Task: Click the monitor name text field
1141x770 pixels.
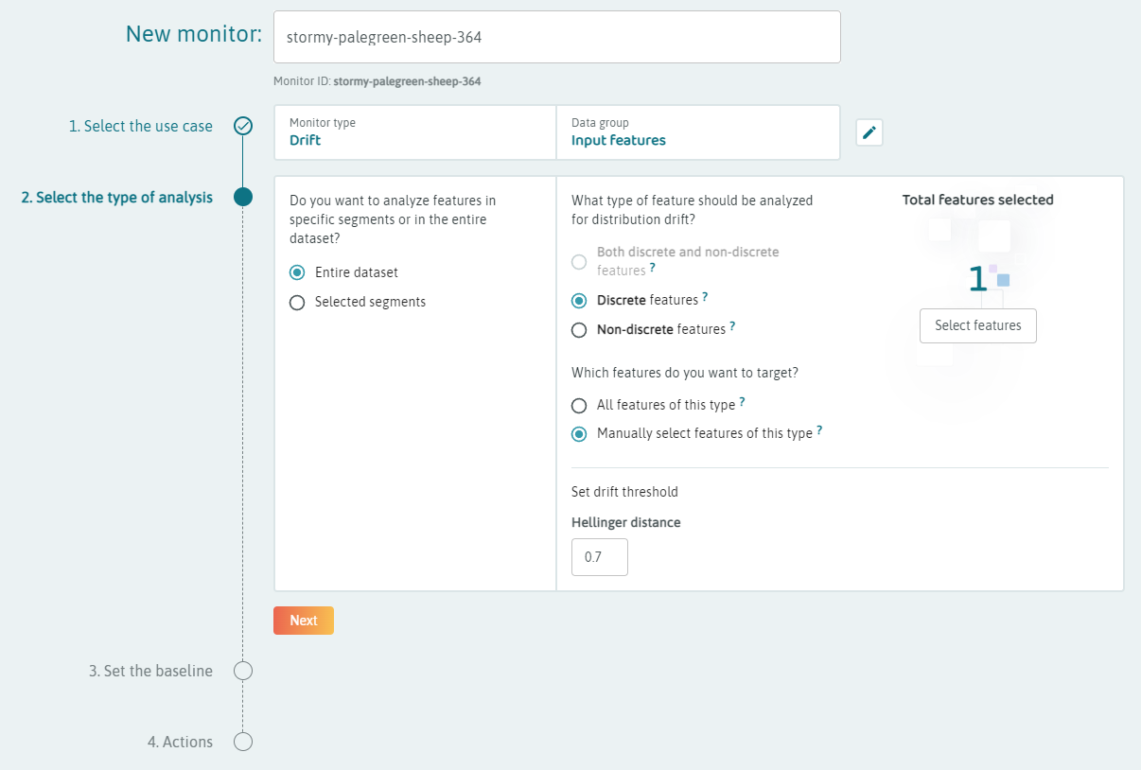Action: [556, 37]
